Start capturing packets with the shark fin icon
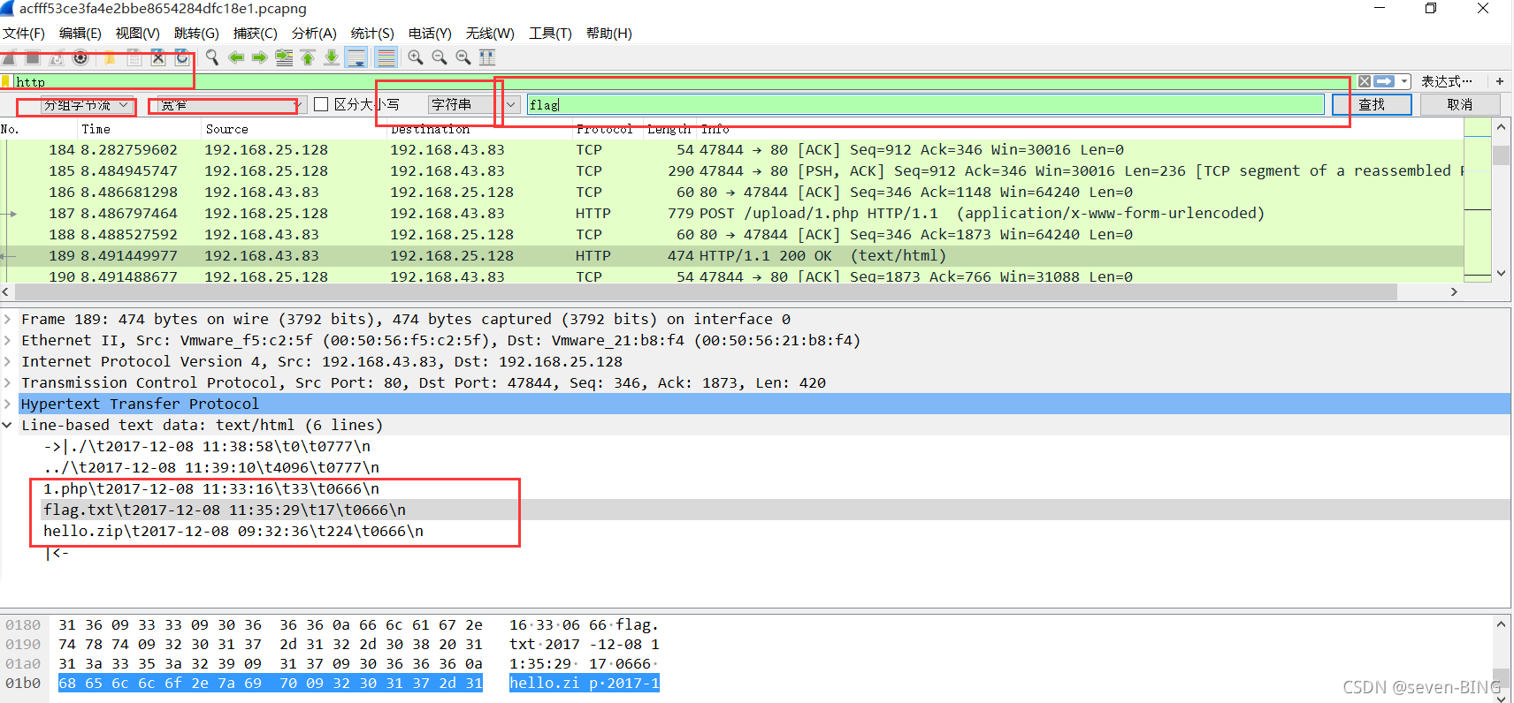This screenshot has height=703, width=1514. point(10,57)
